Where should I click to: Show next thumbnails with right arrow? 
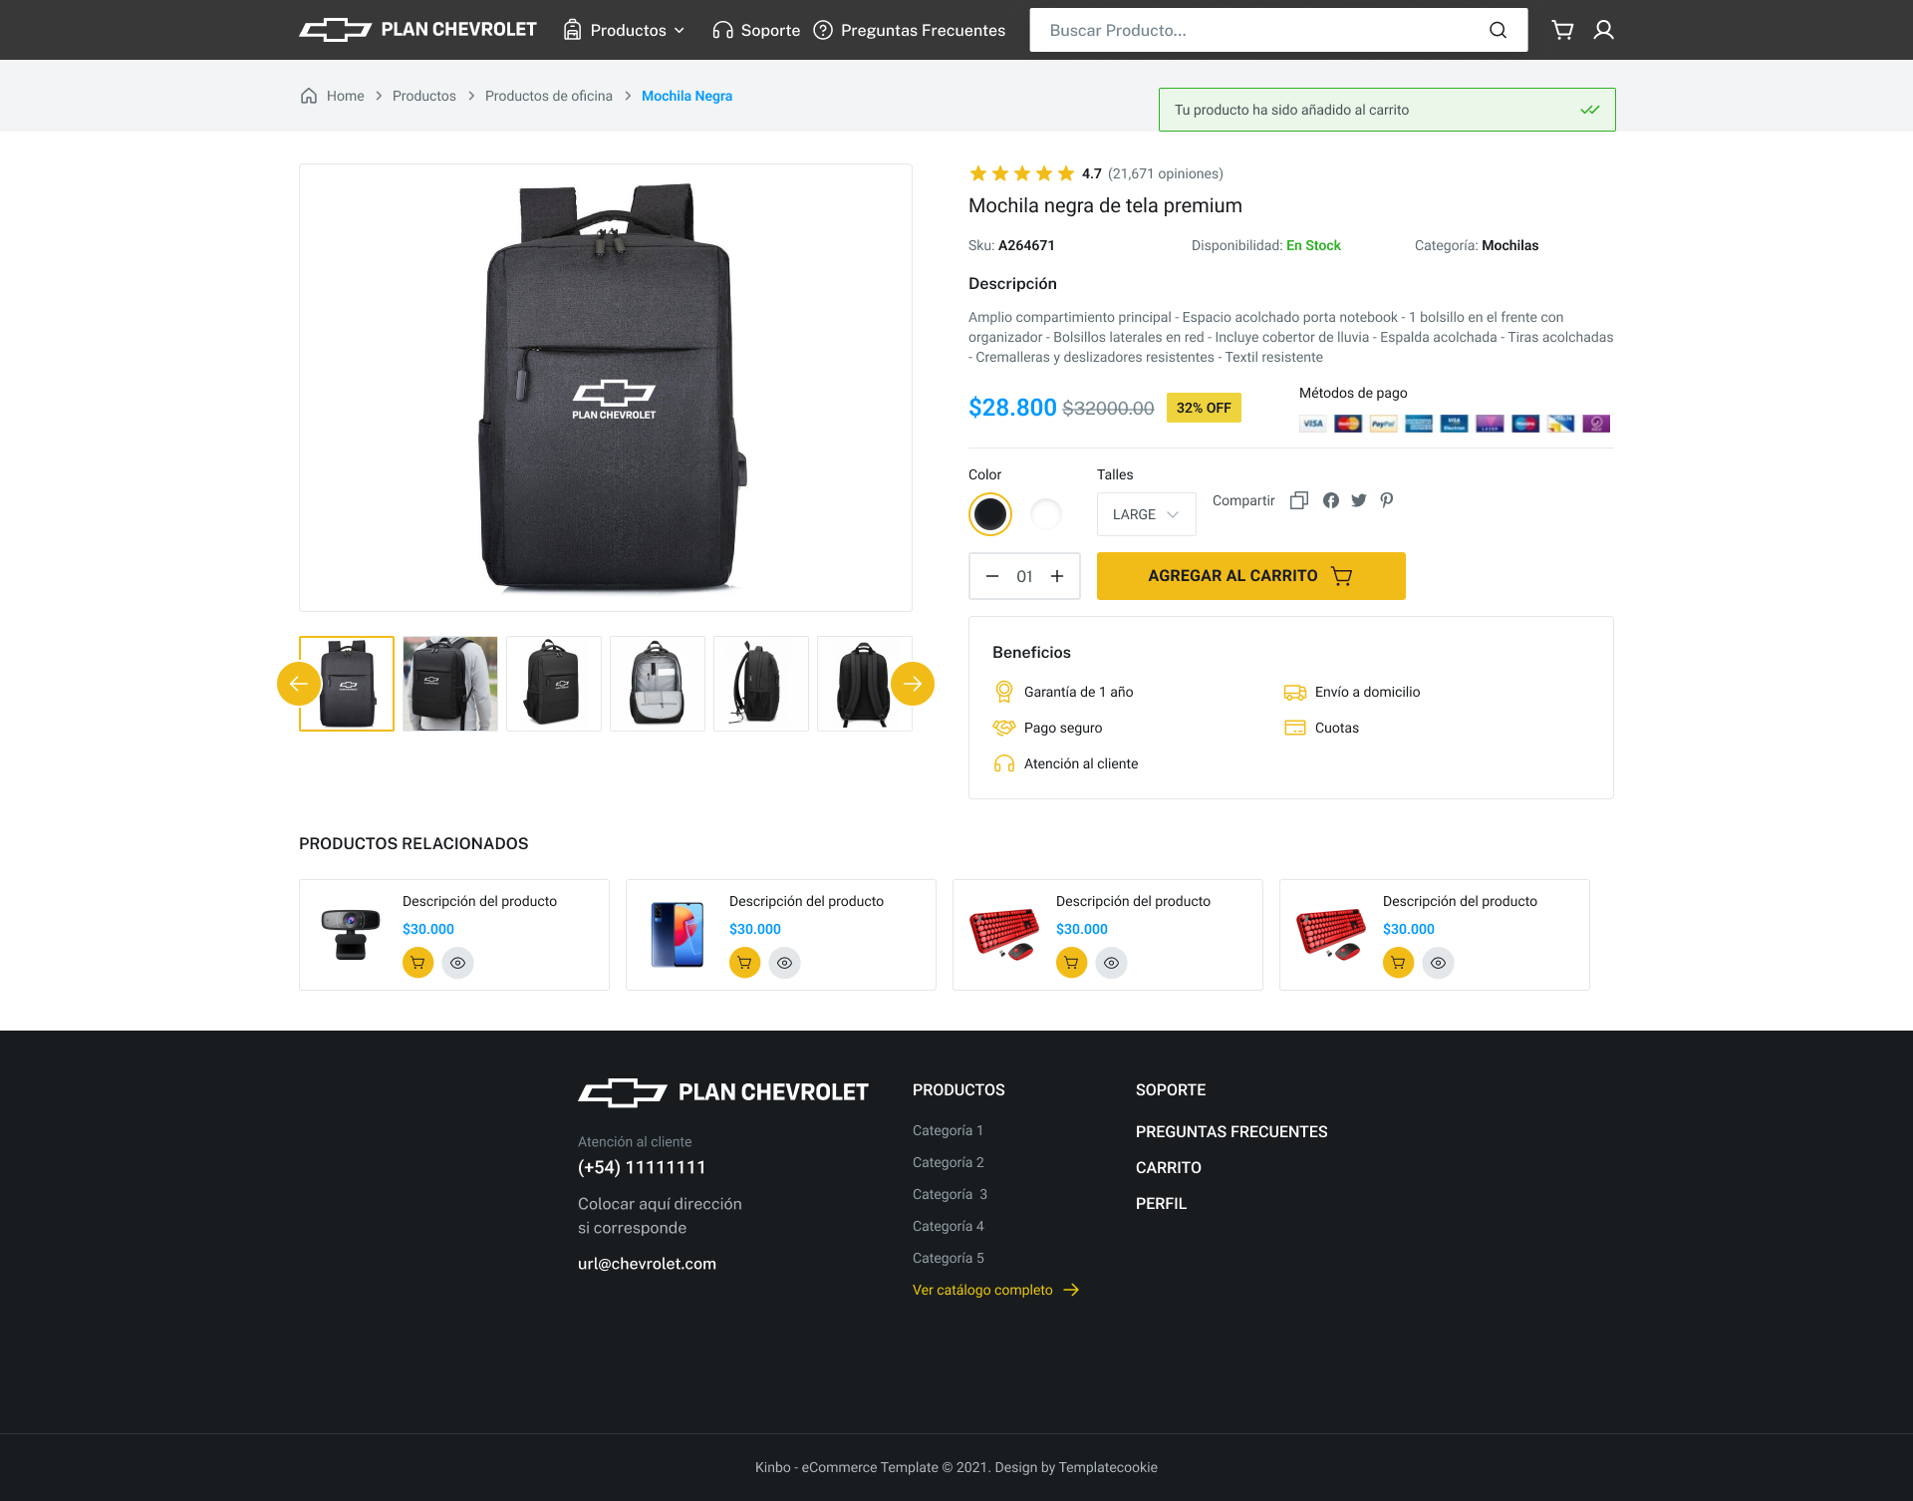pos(913,684)
